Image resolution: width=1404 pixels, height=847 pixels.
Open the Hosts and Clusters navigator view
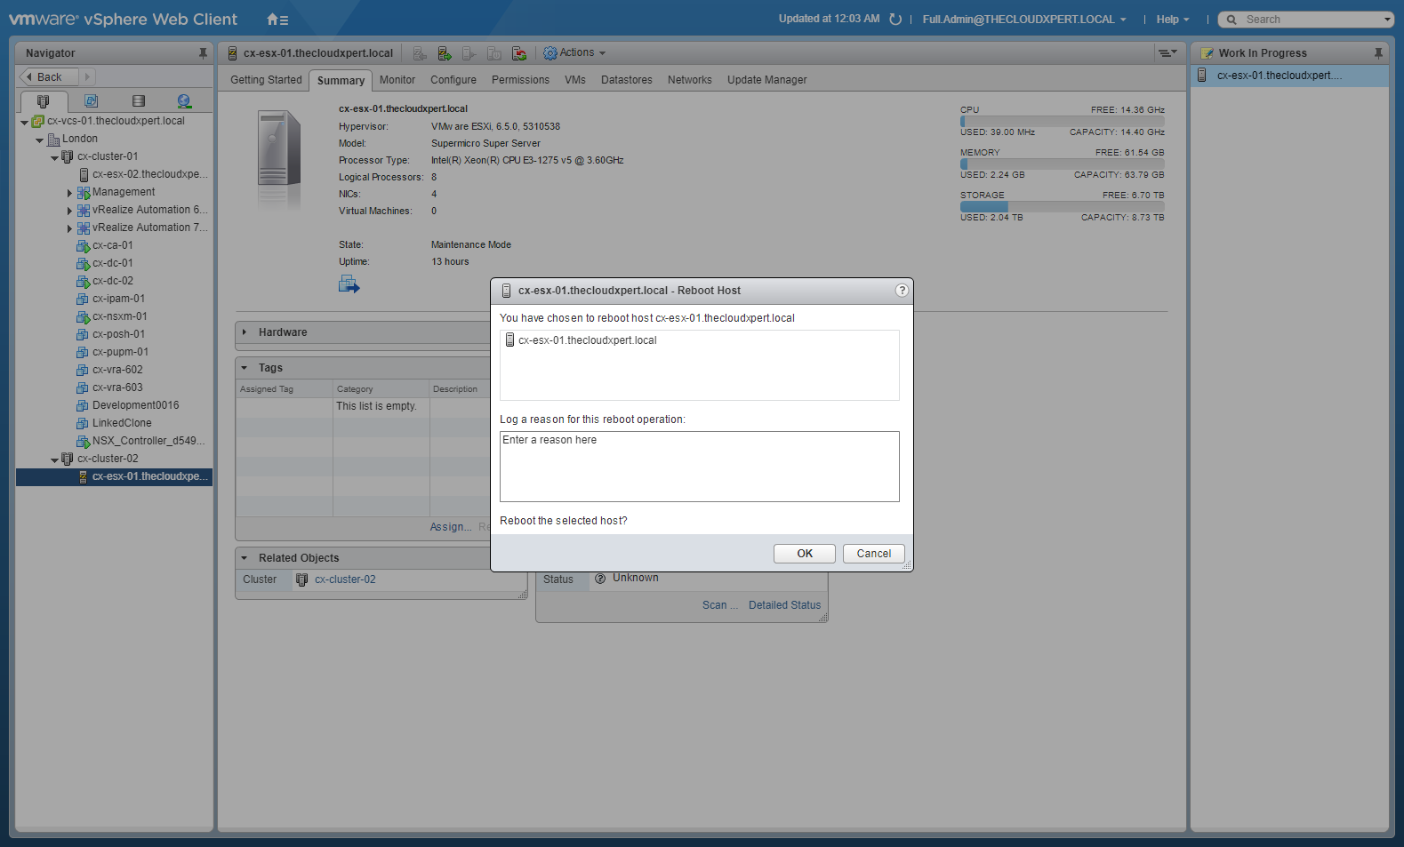coord(43,101)
